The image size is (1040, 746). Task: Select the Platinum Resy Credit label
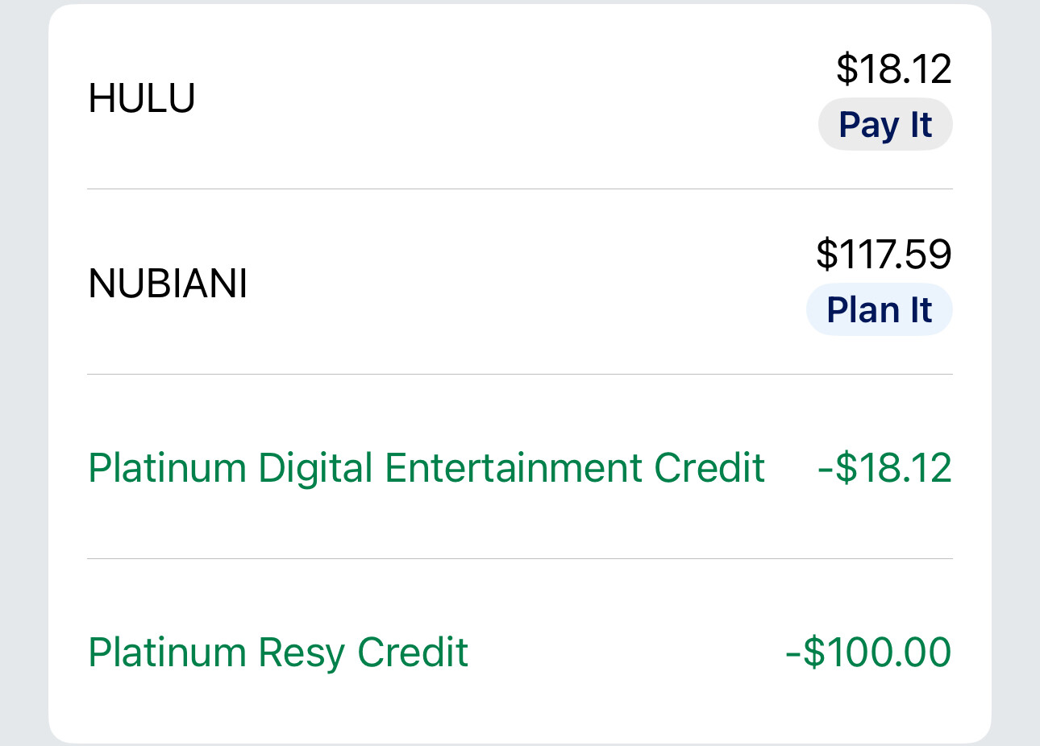pyautogui.click(x=278, y=653)
